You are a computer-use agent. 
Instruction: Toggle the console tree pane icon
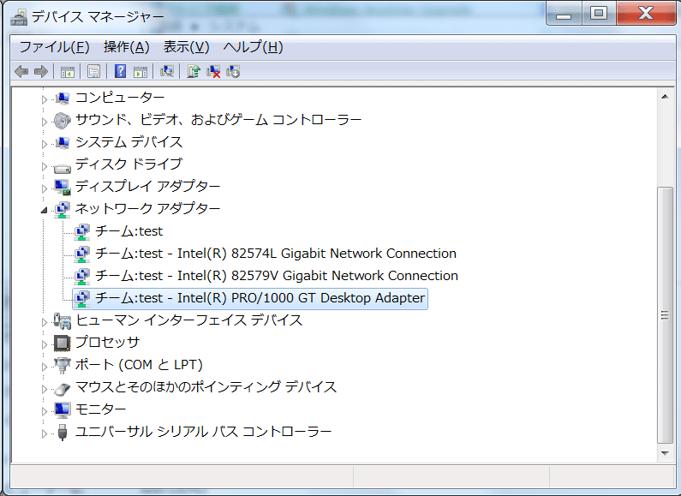(x=68, y=72)
